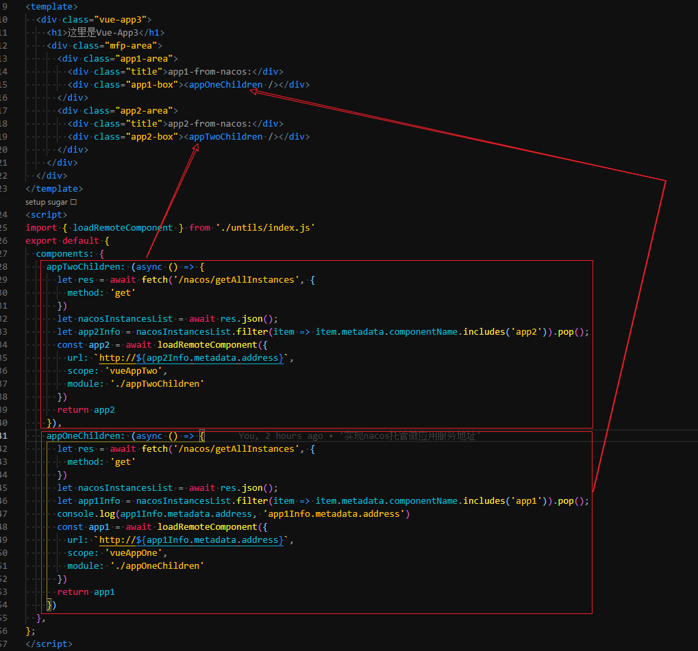Select the 'vueAppOne' scope string

(x=134, y=553)
